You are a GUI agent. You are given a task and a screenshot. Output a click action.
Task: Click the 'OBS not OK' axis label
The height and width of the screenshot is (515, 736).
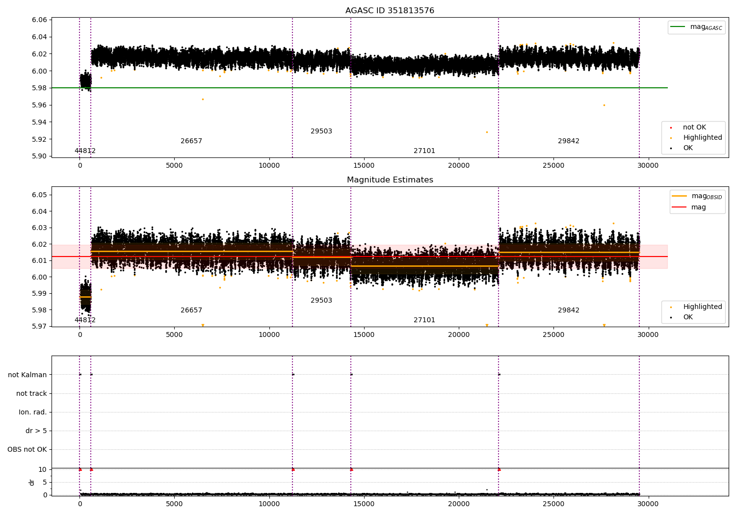(27, 450)
